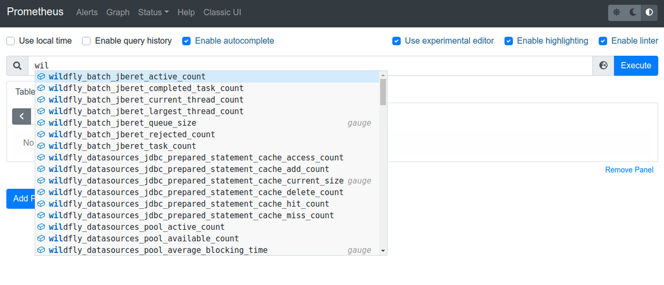Select suggestion wildfly_batch_jberet_active_count
This screenshot has width=664, height=285.
(x=207, y=77)
